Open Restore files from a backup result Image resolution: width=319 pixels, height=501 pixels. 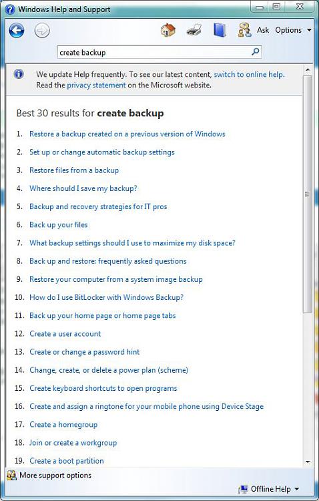pos(74,170)
